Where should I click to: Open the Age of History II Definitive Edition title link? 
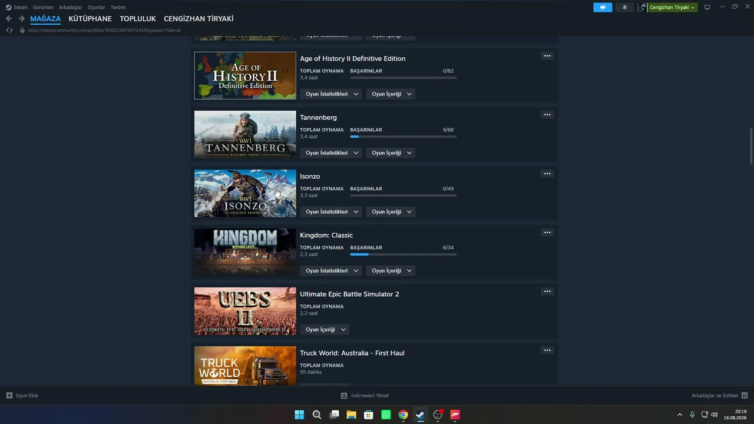[x=352, y=59]
